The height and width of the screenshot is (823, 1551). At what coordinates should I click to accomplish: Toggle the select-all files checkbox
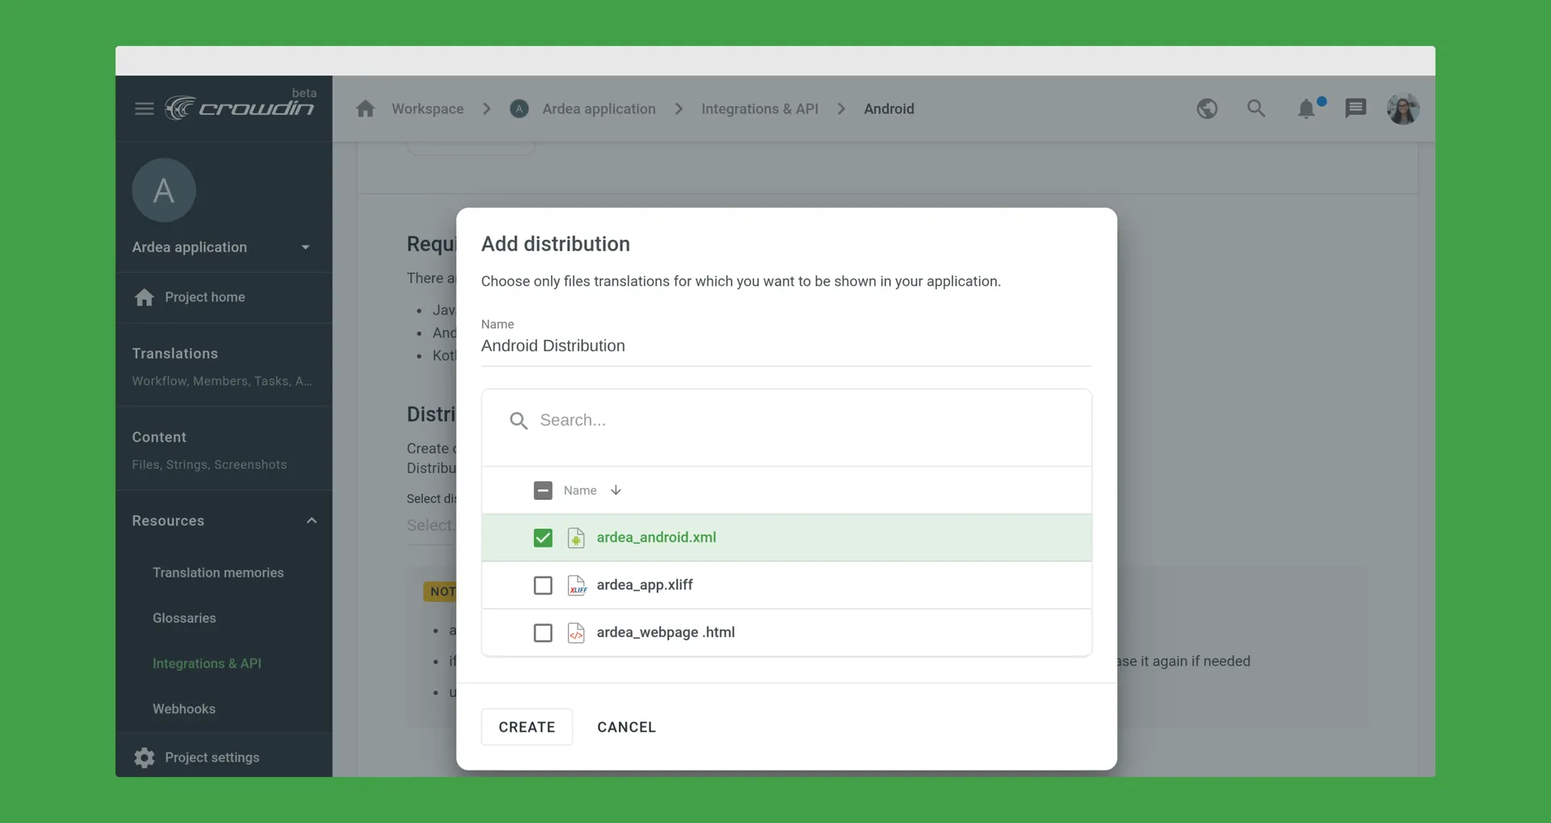pos(542,490)
